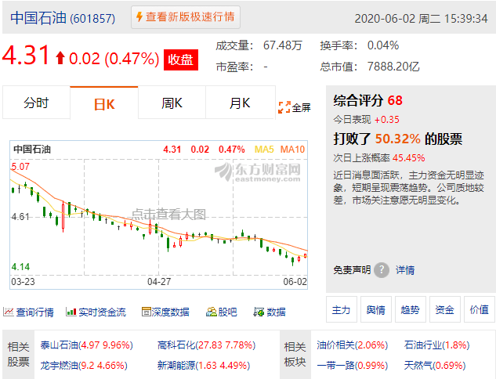Click the MA5 legend label on chart
This screenshot has height=379, width=496.
(x=264, y=150)
